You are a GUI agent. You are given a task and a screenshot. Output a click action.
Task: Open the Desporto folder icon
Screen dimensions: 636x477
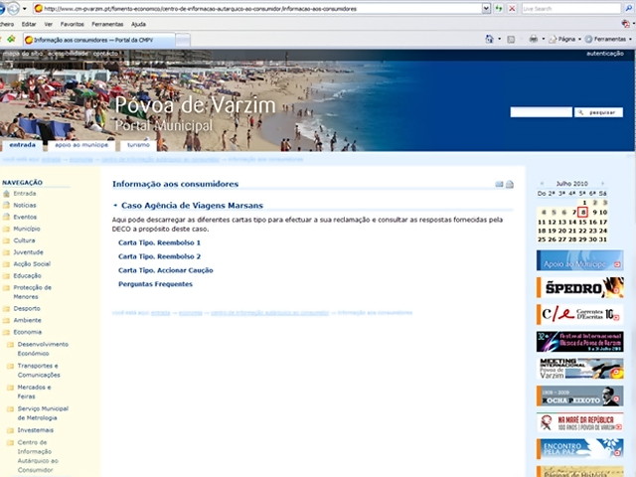coord(6,309)
